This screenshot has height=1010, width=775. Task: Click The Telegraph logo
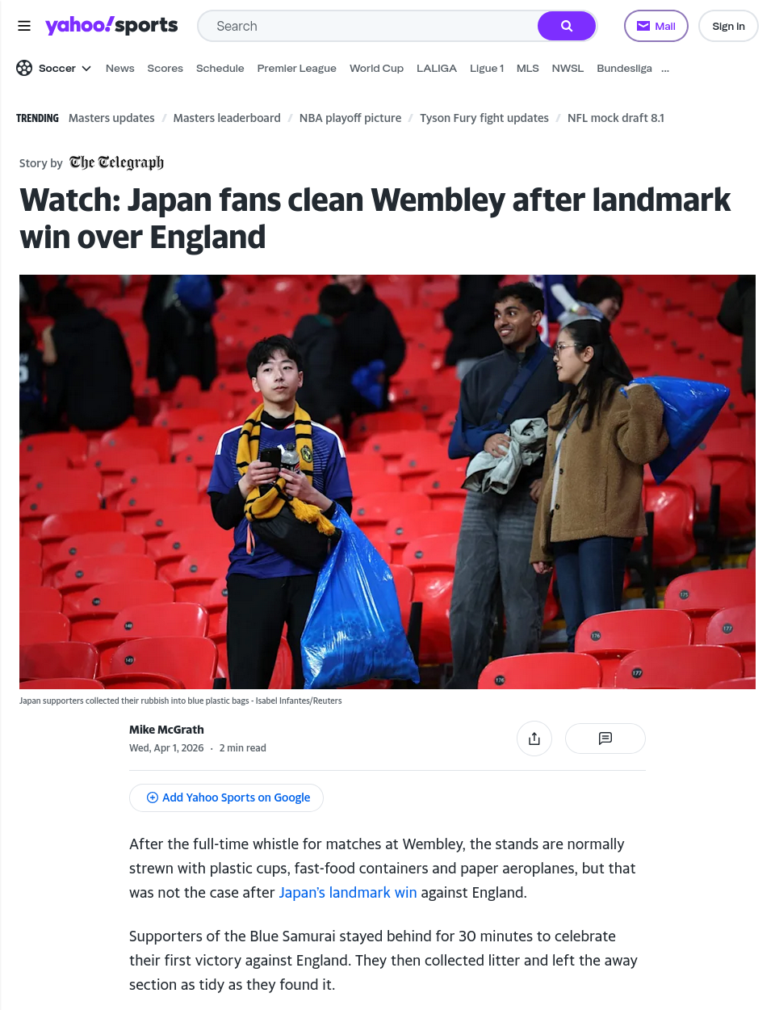tap(116, 162)
